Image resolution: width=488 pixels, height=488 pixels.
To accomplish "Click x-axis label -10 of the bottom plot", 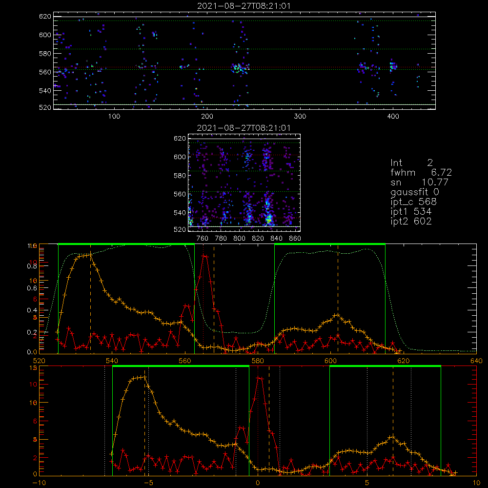I will (x=39, y=483).
